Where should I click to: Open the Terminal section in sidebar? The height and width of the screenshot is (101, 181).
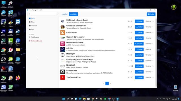click(33, 26)
